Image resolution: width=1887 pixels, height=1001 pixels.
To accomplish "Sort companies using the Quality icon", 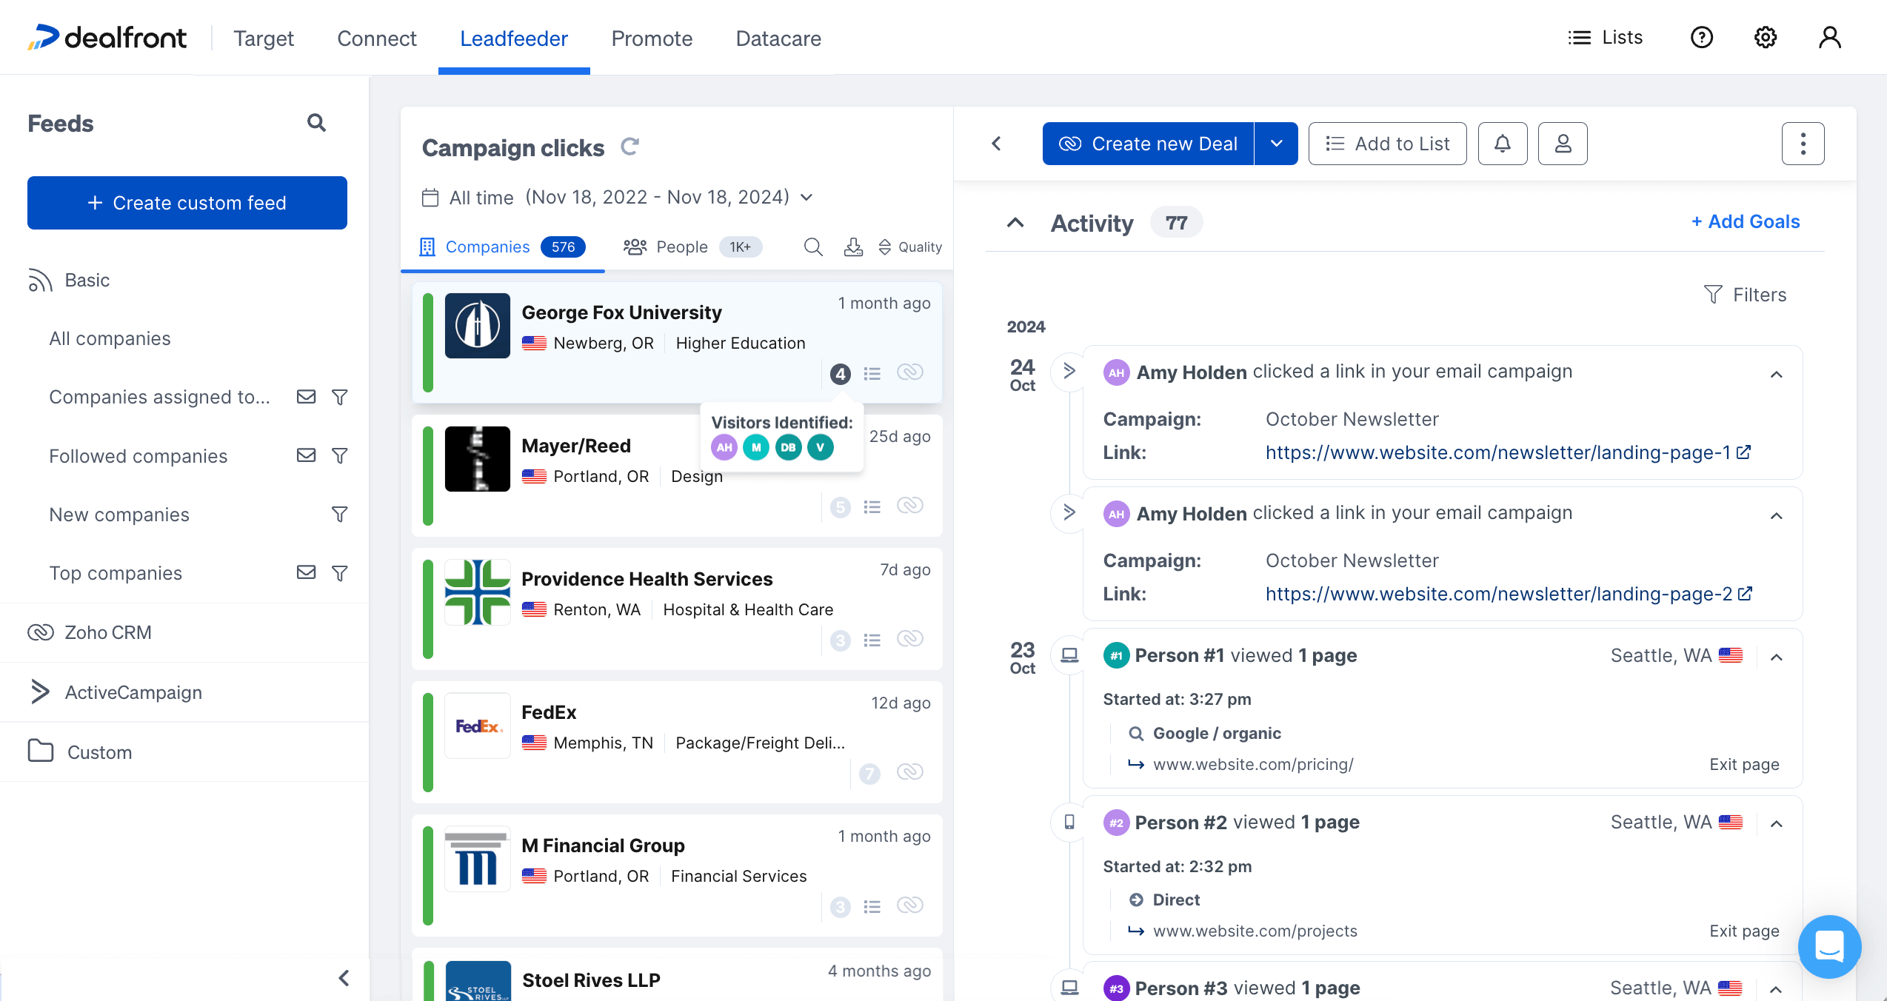I will 886,247.
